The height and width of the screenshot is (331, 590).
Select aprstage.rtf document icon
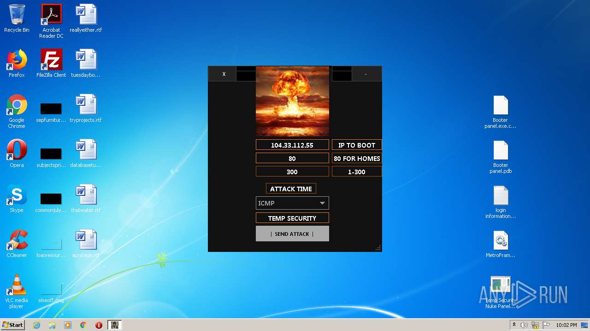click(x=86, y=244)
